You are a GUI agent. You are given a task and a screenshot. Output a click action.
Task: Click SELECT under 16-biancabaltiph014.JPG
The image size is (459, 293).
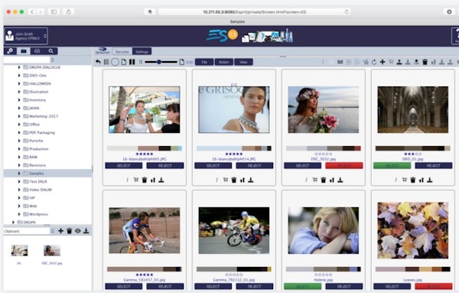pyautogui.click(x=213, y=166)
